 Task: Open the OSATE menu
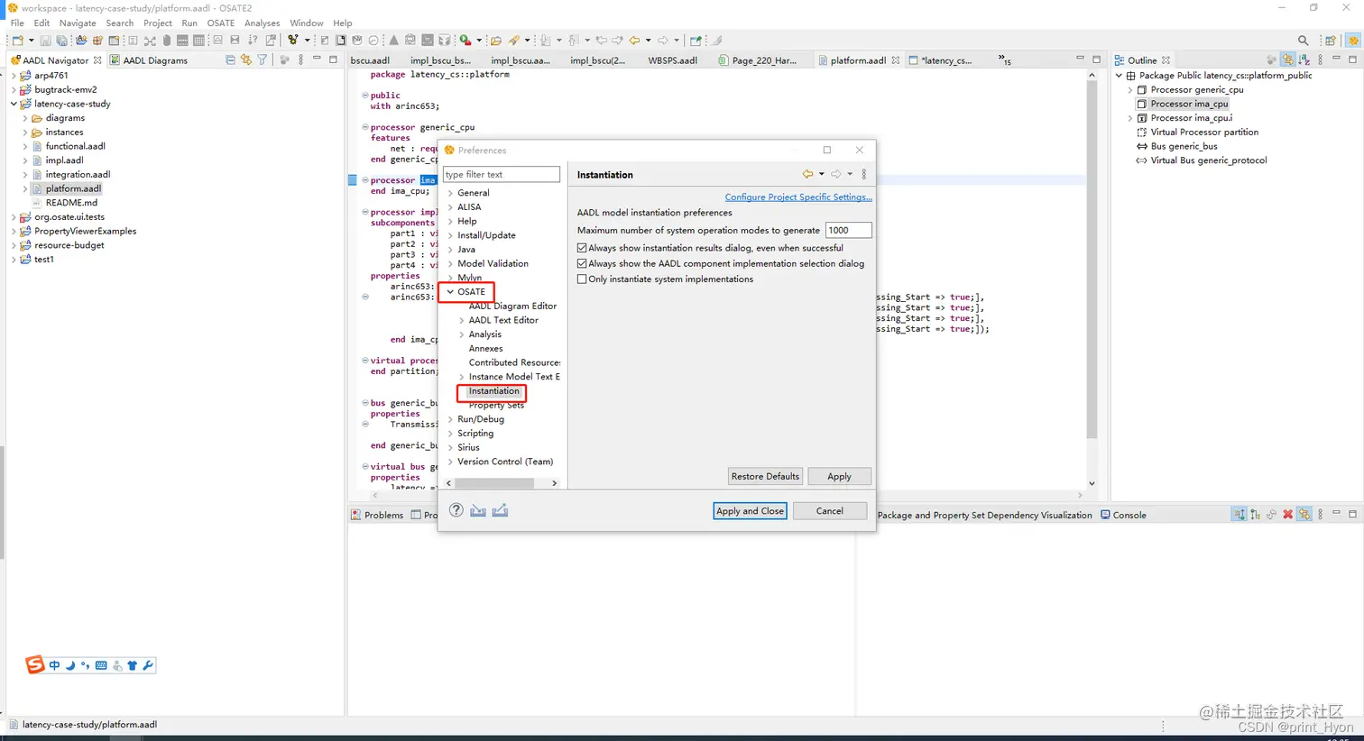coord(221,23)
